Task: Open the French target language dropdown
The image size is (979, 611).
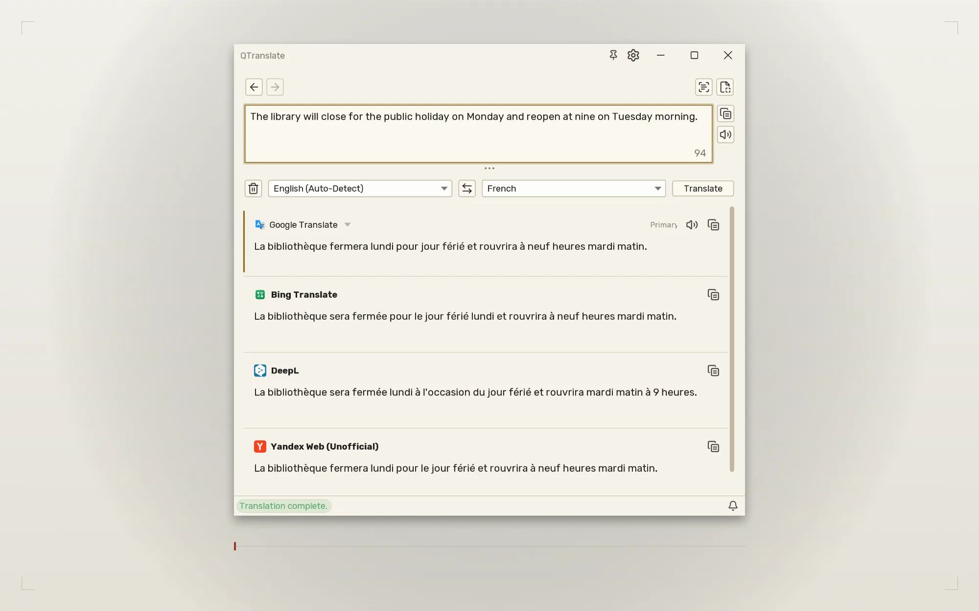Action: tap(574, 188)
